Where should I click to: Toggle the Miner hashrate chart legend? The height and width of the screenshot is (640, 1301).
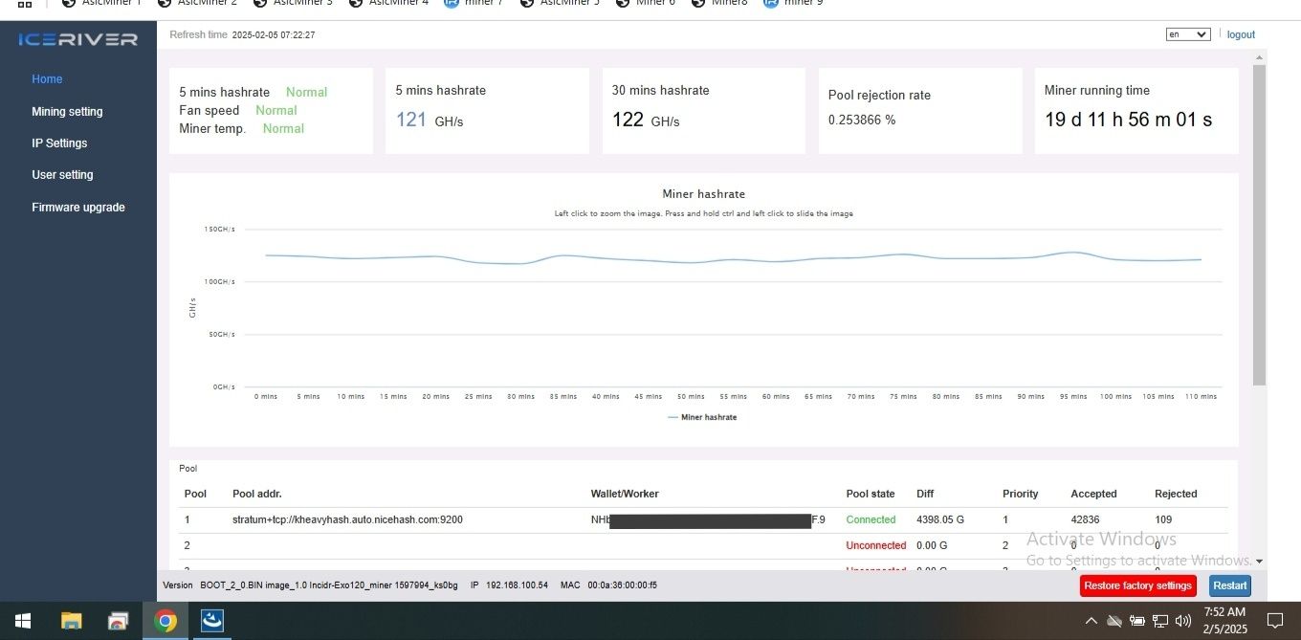click(x=703, y=417)
